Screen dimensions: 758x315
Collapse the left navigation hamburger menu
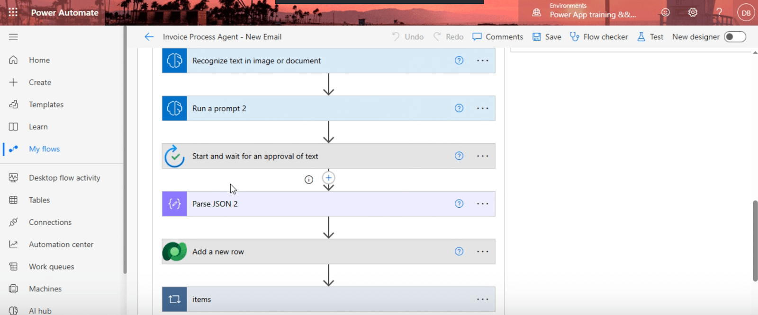[13, 37]
